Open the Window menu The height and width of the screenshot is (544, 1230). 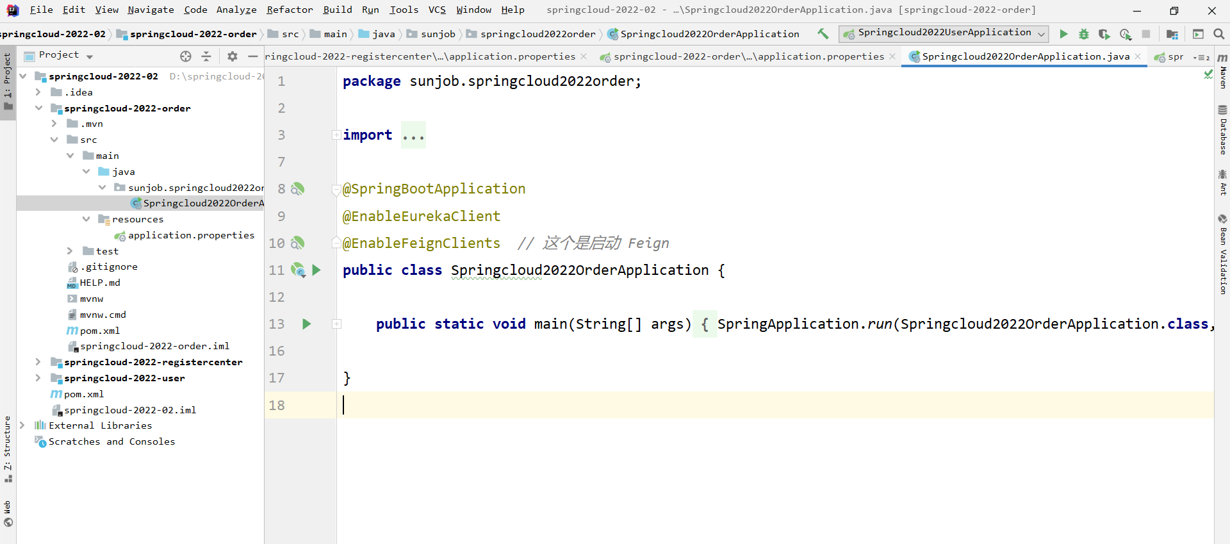pos(474,10)
